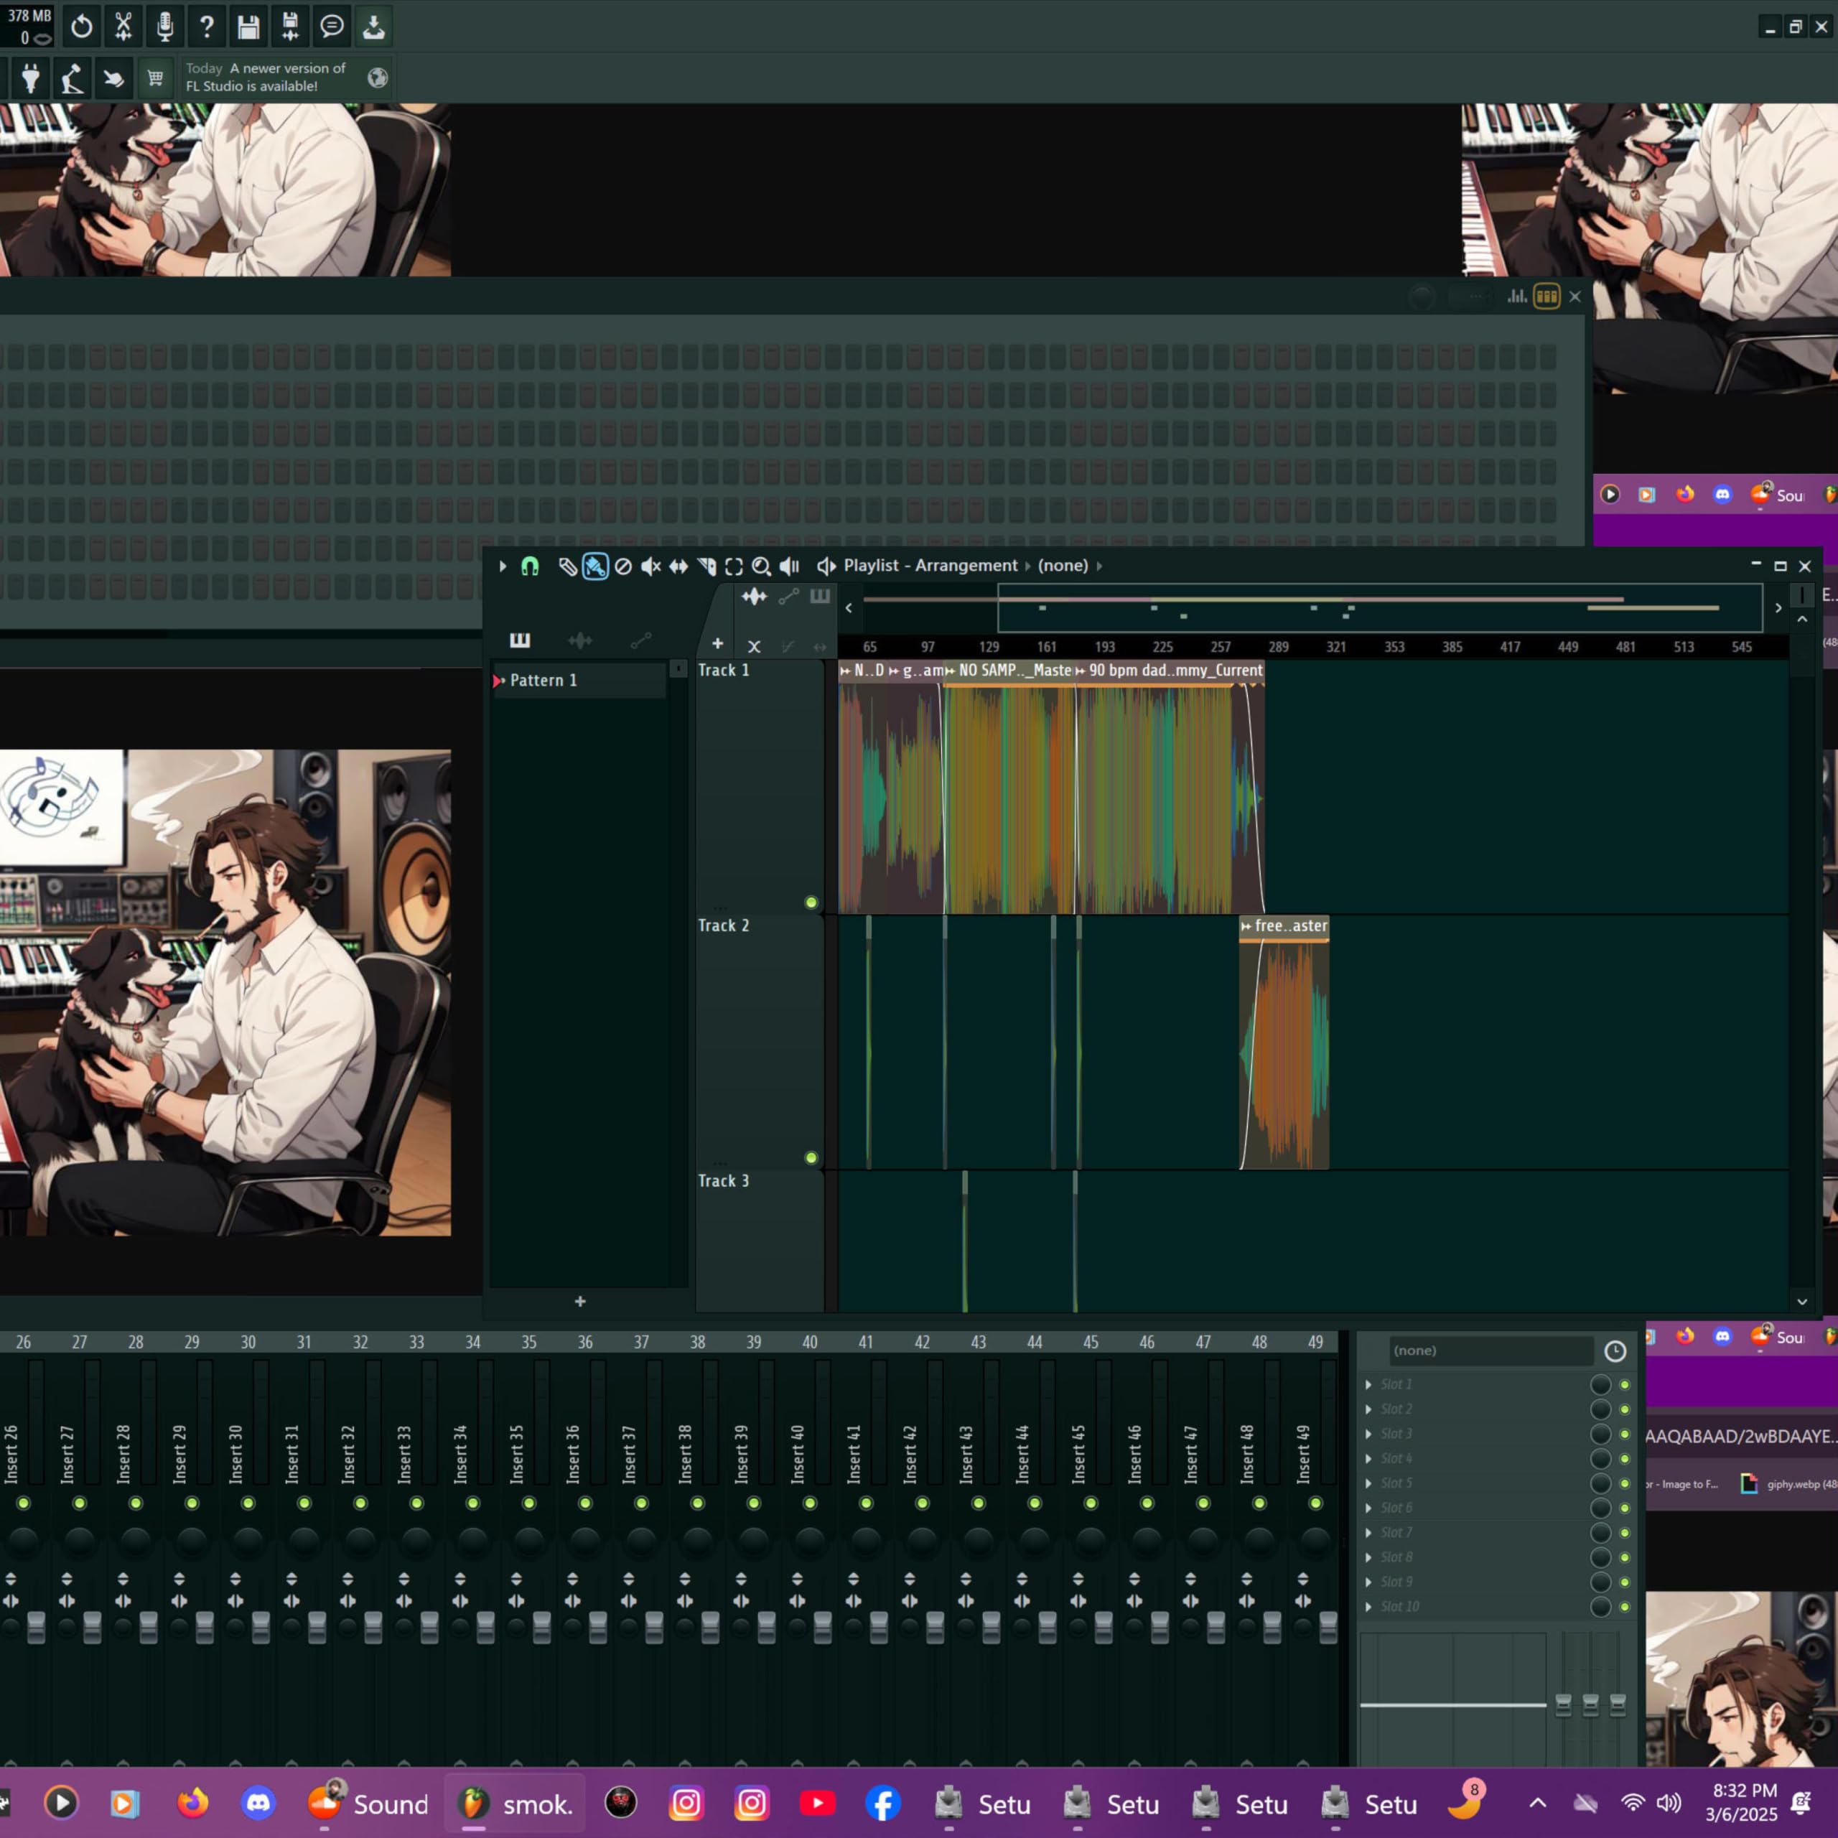The height and width of the screenshot is (1838, 1838).
Task: Click the microphone recording icon in top toolbar
Action: pyautogui.click(x=164, y=27)
